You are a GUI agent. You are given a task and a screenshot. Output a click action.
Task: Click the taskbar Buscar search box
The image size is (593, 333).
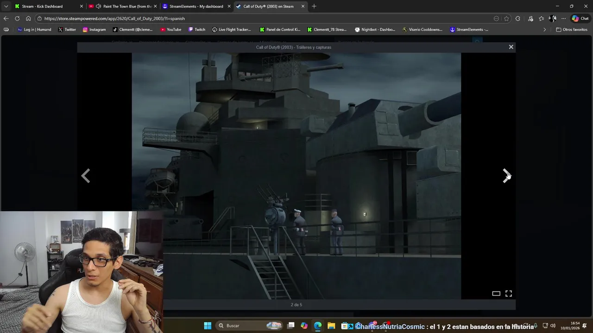[250, 326]
